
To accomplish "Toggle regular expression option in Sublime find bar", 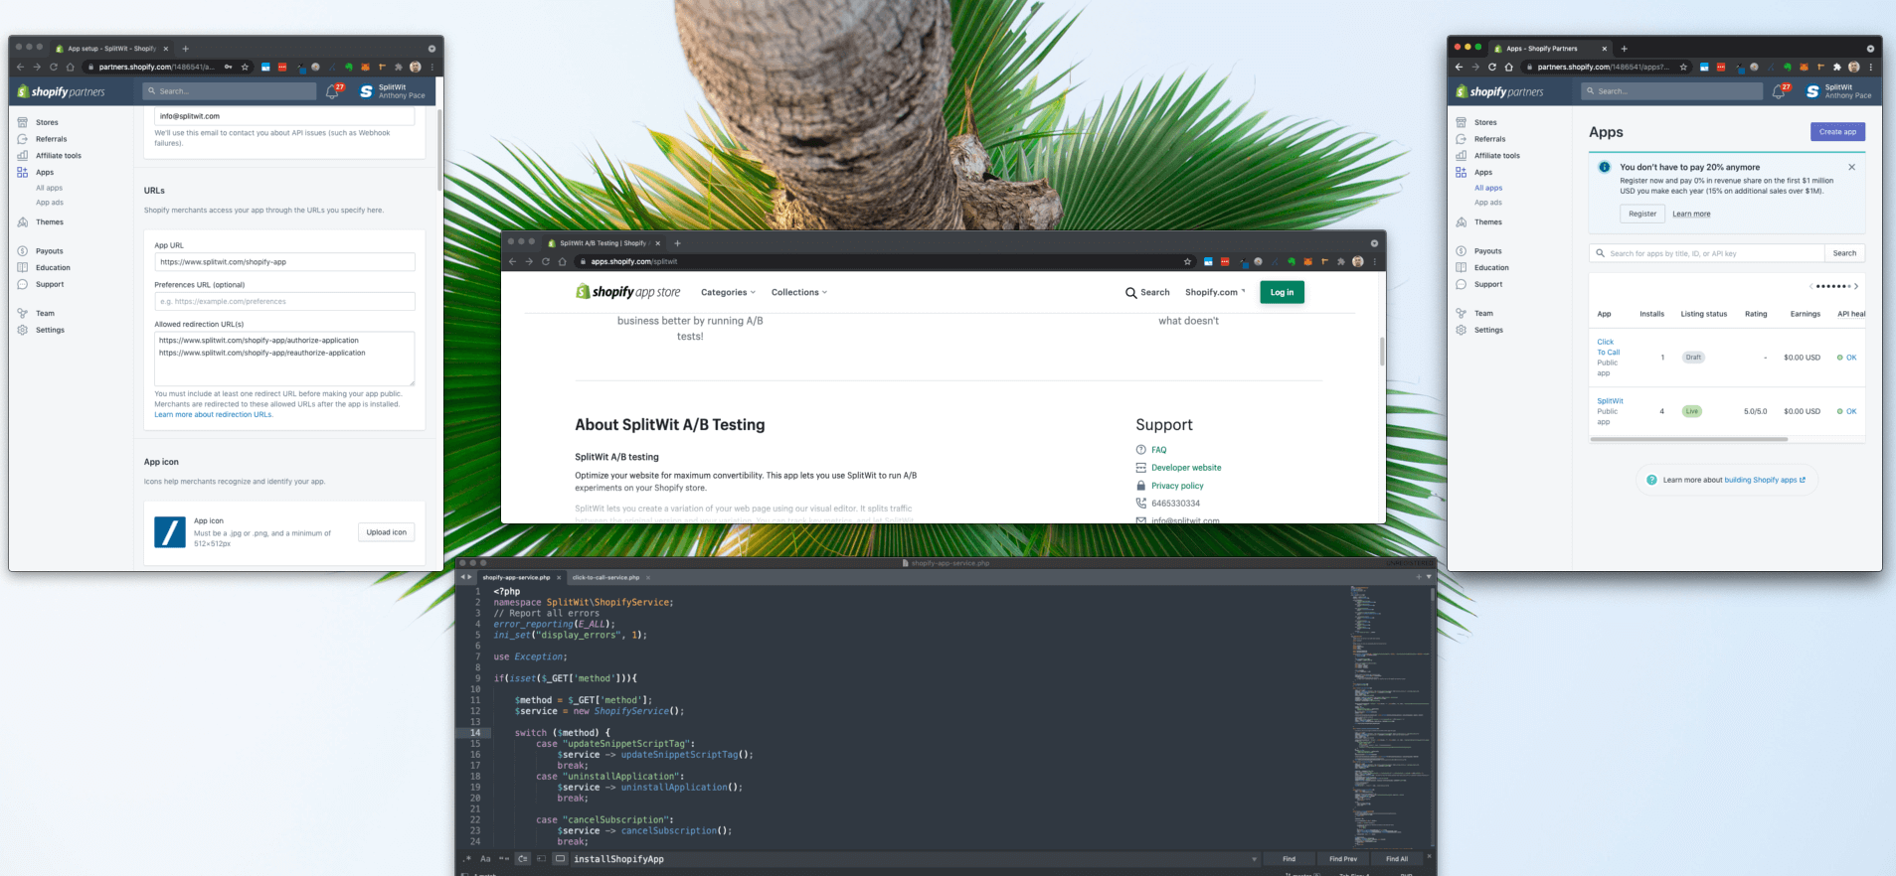I will pos(467,859).
